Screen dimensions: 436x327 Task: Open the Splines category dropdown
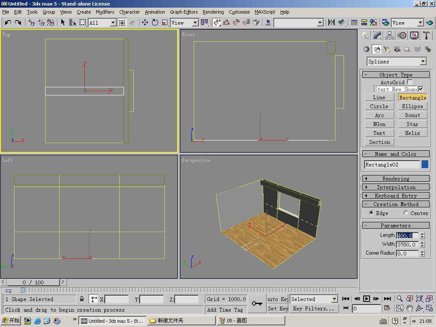[423, 62]
